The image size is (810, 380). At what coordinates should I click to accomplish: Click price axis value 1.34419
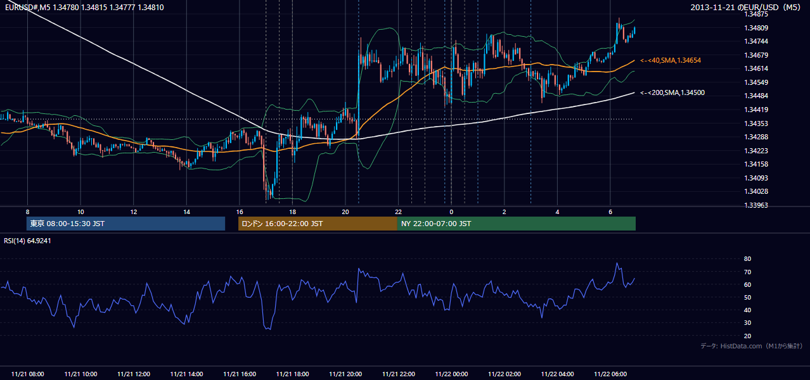pos(757,110)
